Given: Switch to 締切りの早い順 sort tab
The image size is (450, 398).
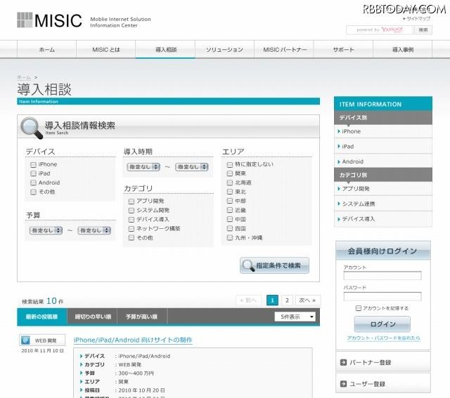Looking at the screenshot, I should pyautogui.click(x=91, y=317).
